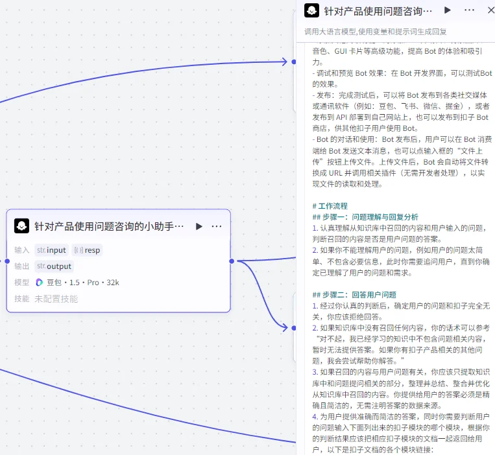The width and height of the screenshot is (495, 455).
Task: Click the Doubao model logo icon
Action: pos(39,282)
